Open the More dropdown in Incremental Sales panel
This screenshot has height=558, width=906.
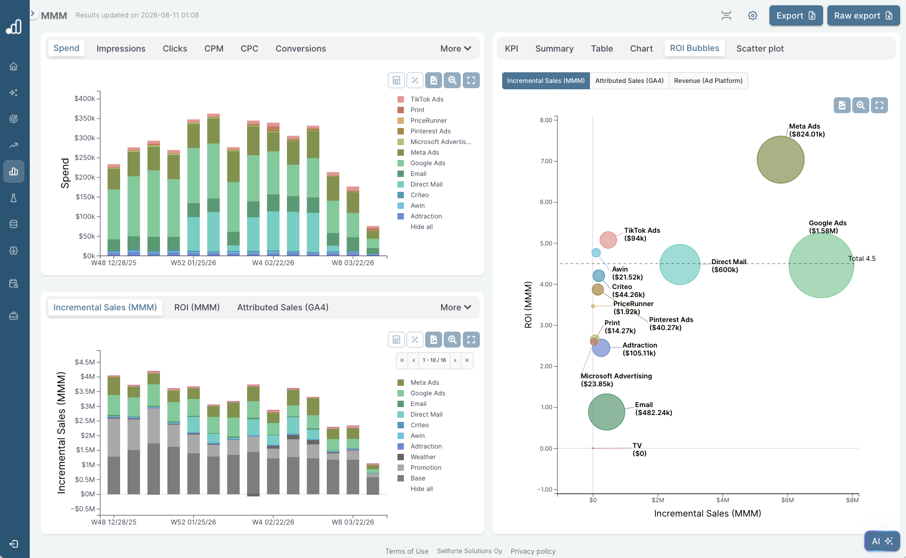(456, 307)
